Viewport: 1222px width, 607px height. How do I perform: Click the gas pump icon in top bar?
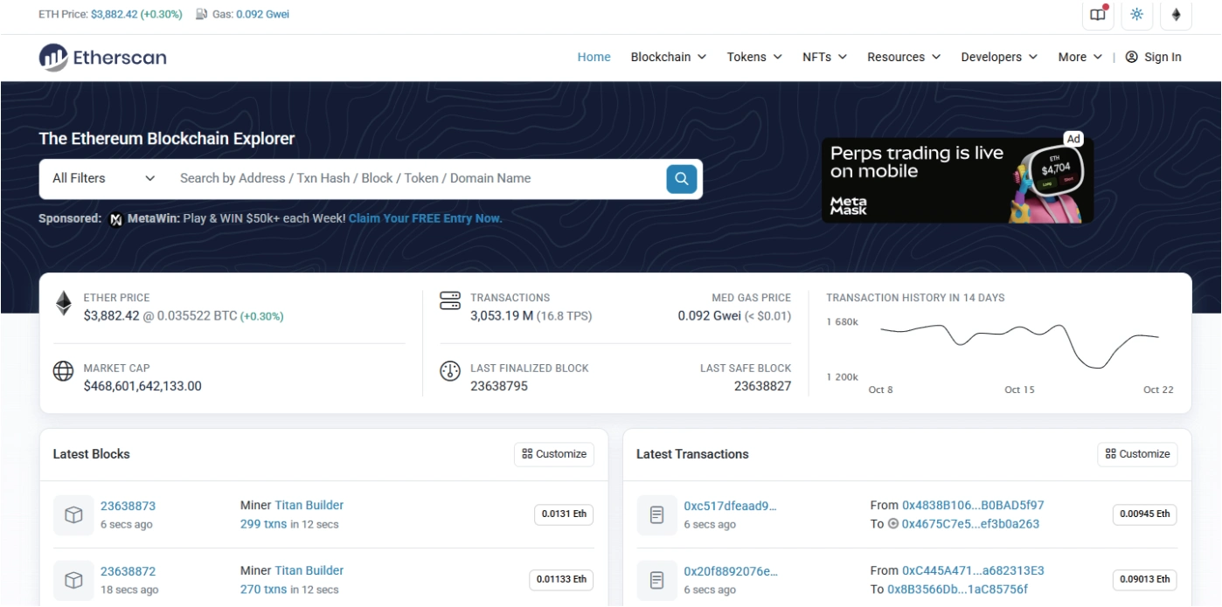click(x=201, y=14)
